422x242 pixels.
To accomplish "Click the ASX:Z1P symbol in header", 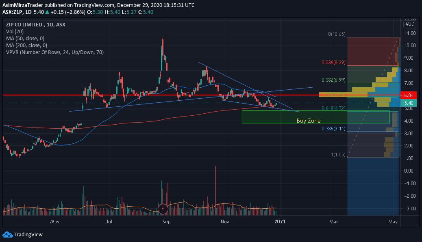I will click(13, 12).
